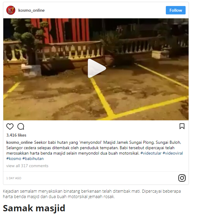Save post with bookmark icon
The width and height of the screenshot is (200, 214).
[x=182, y=126]
